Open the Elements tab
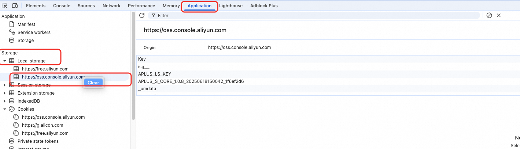The image size is (520, 149). (x=36, y=6)
